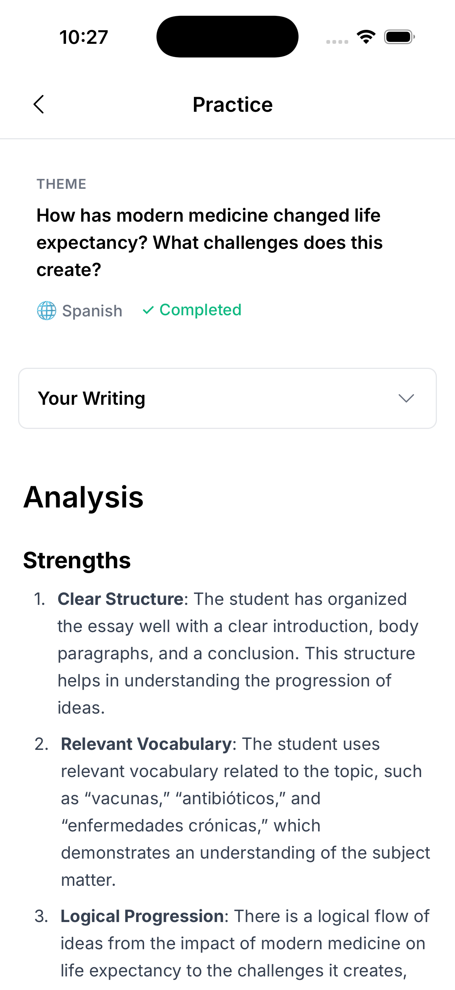Screen dimensions: 455x990
Task: Tap the back chevron to leave Practice
Action: [38, 104]
